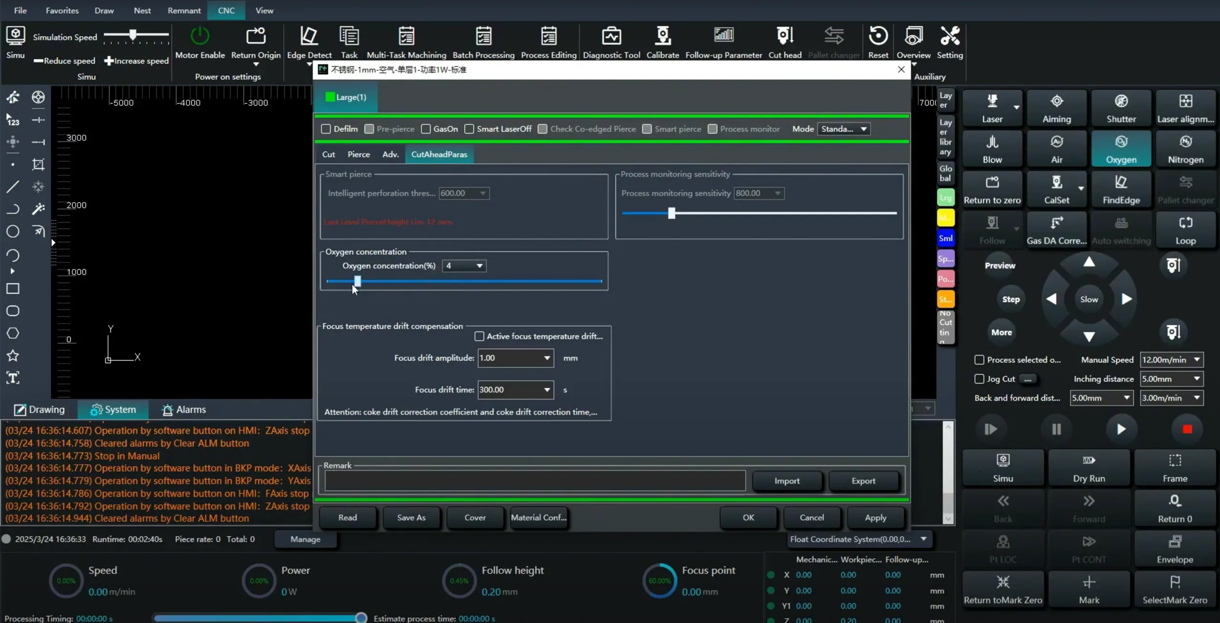Click the Apply button
The image size is (1220, 623).
point(875,518)
